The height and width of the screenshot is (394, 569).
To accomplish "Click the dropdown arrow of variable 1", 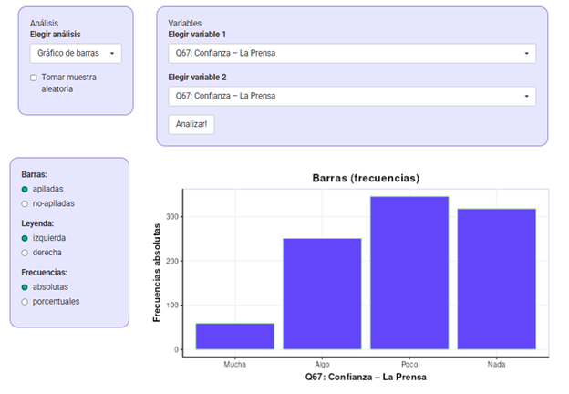I will coord(527,54).
